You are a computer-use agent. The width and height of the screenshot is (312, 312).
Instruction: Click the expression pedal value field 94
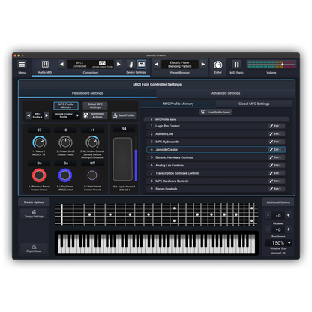click(124, 129)
